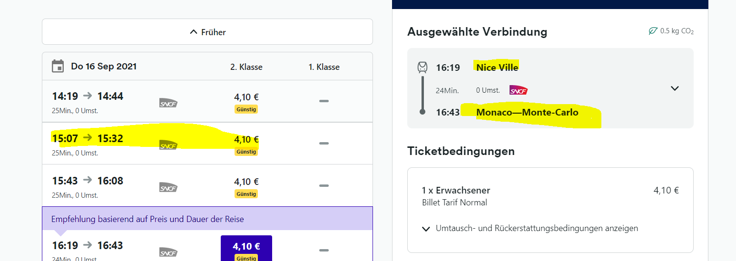
Task: Choose the 15:43 → 16:08 connection row
Action: (x=207, y=185)
